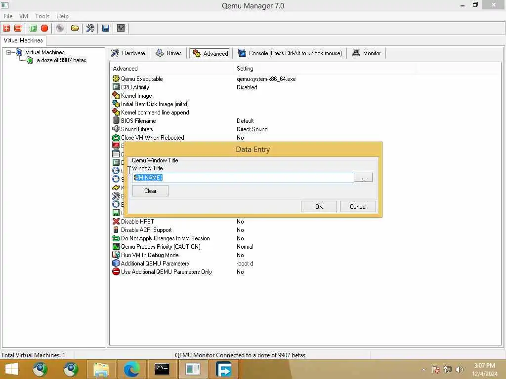Start the VM with green play icon
This screenshot has height=379, width=506.
coord(33,28)
